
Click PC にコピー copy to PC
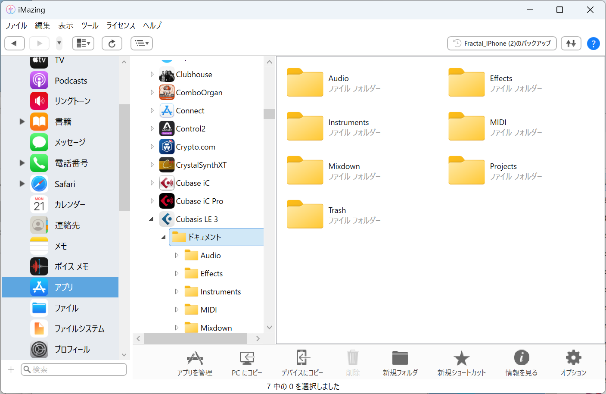[247, 363]
